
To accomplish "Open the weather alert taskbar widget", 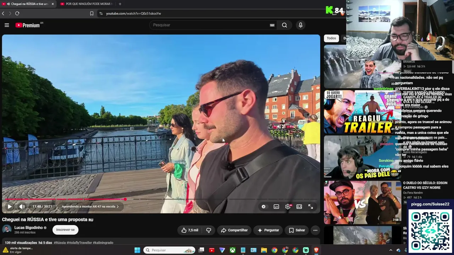I will coord(18,250).
